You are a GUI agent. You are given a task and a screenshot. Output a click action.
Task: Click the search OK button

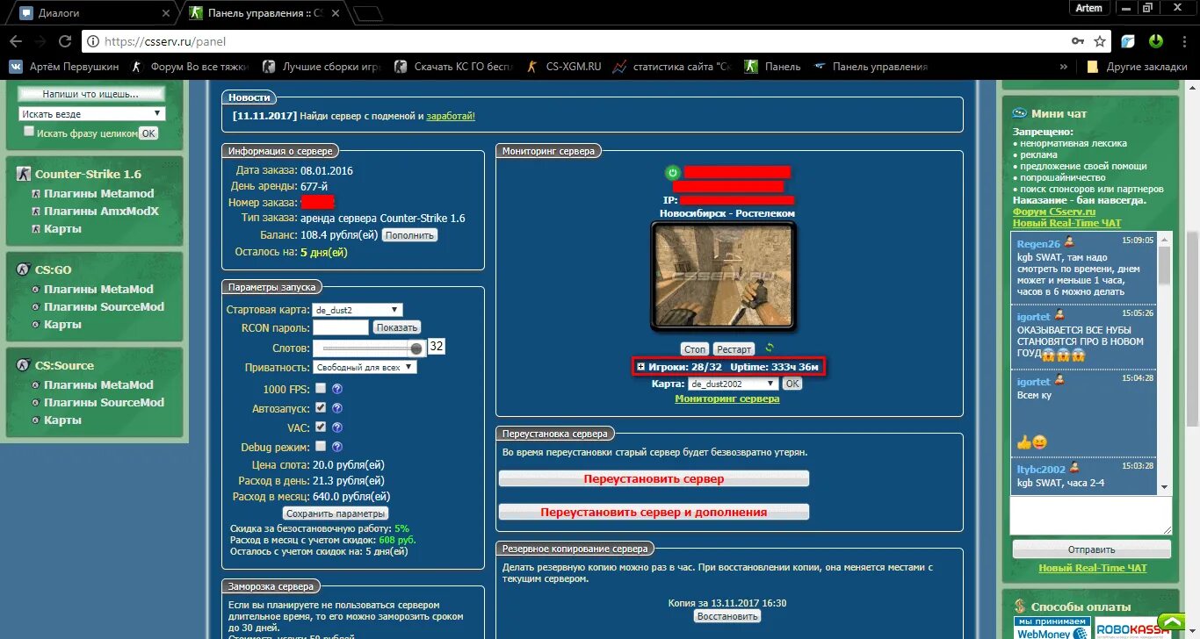148,133
